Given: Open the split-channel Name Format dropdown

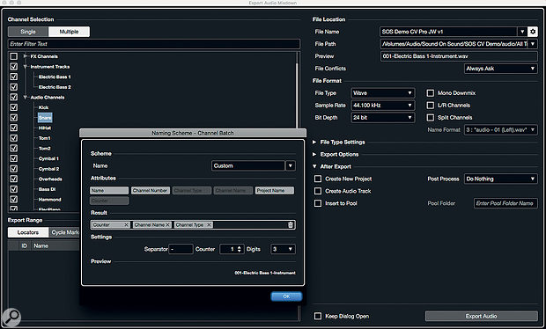Looking at the screenshot, I should (x=501, y=129).
